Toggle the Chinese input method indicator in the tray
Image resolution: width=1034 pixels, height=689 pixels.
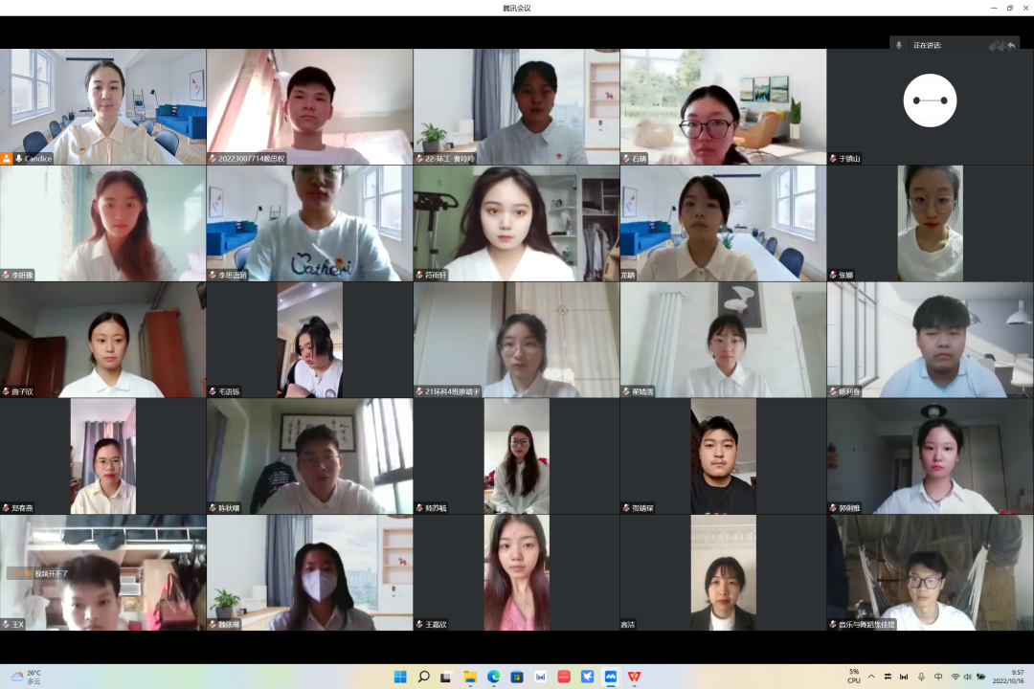pos(937,678)
